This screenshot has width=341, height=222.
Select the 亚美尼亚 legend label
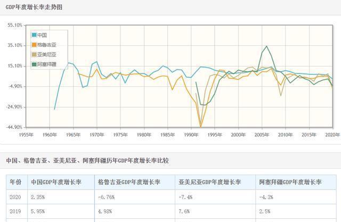point(47,54)
